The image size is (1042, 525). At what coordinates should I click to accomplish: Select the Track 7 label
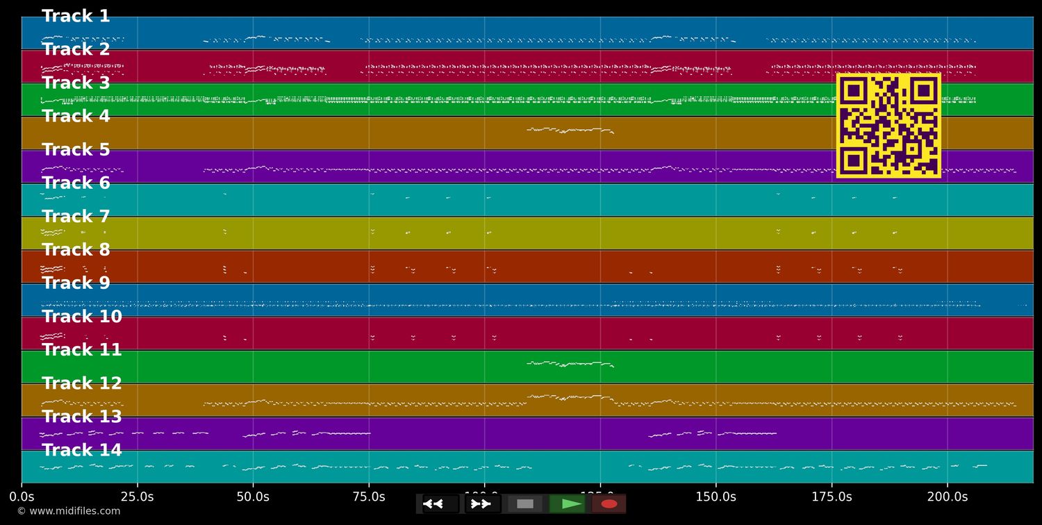pos(76,216)
